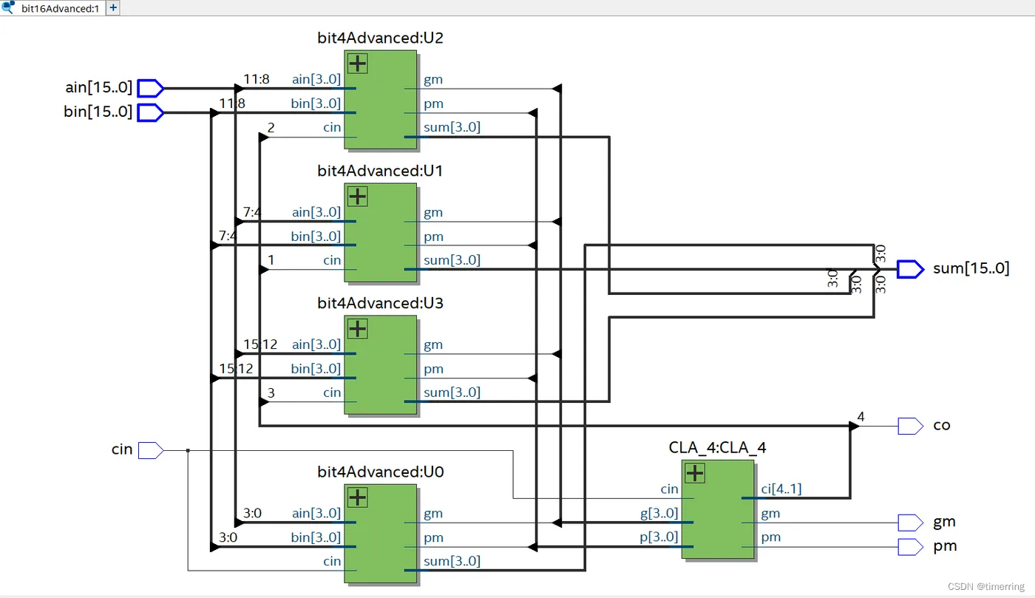This screenshot has width=1035, height=598.
Task: Click the bin[15..0] pin label
Action: pyautogui.click(x=98, y=112)
